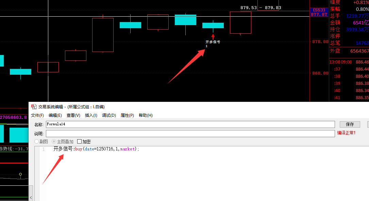
Task: Open the 属性(P) menu
Action: (127, 115)
